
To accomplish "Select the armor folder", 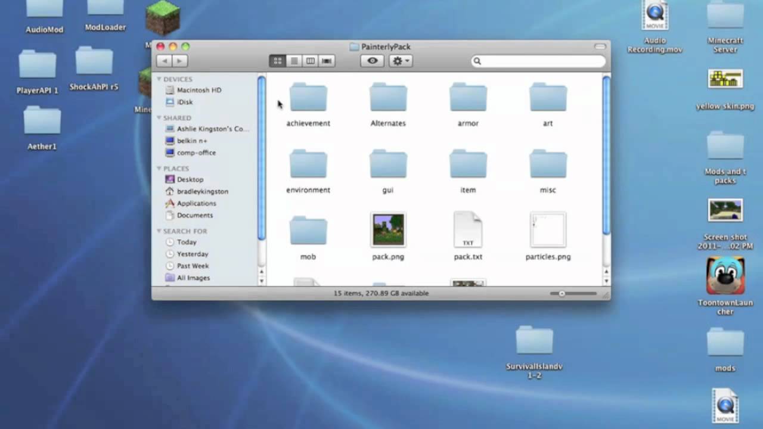I will tap(468, 97).
